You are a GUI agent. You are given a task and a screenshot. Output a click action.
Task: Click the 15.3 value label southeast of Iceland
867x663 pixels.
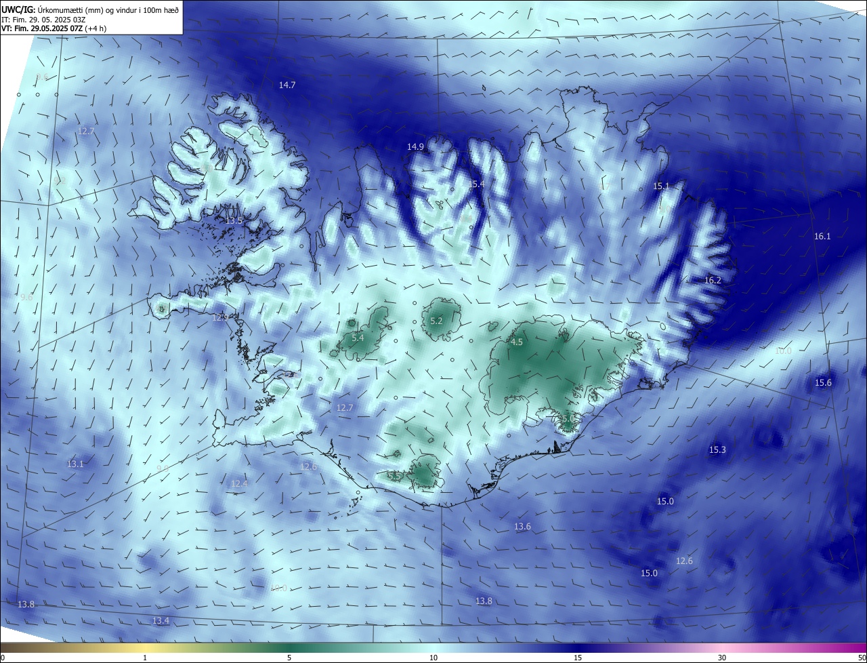click(717, 449)
